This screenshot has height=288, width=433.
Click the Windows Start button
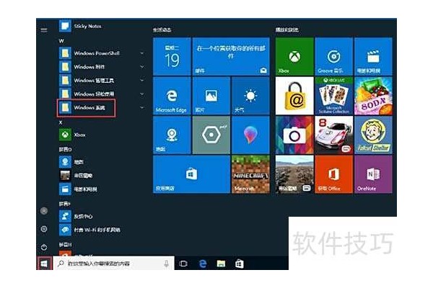point(44,264)
